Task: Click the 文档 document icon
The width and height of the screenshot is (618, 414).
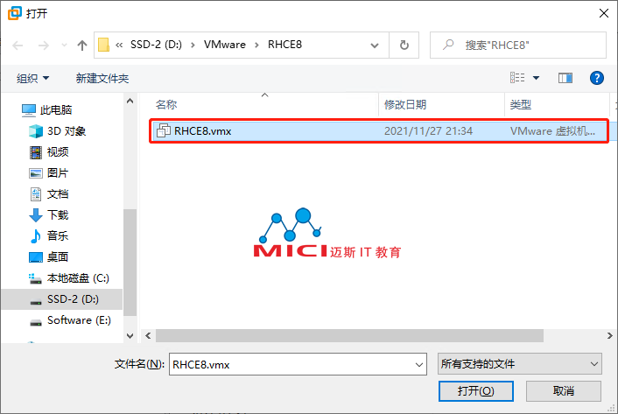Action: click(36, 194)
